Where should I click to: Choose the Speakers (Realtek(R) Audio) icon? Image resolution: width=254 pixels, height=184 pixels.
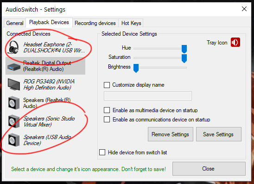14,103
